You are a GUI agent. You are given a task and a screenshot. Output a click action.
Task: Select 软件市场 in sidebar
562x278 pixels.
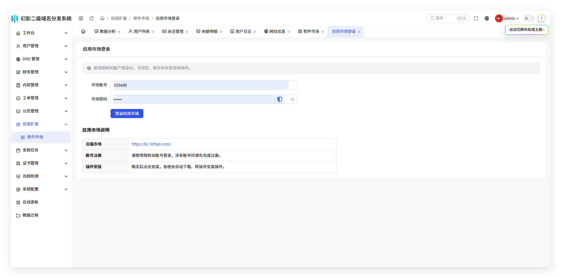tap(41, 137)
